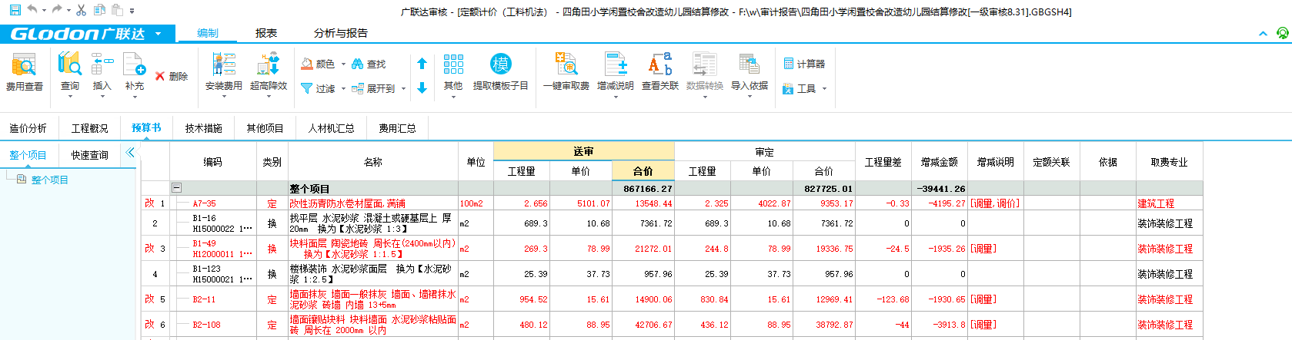Image resolution: width=1292 pixels, height=340 pixels.
Task: Move row up with blue up arrow
Action: [x=422, y=64]
